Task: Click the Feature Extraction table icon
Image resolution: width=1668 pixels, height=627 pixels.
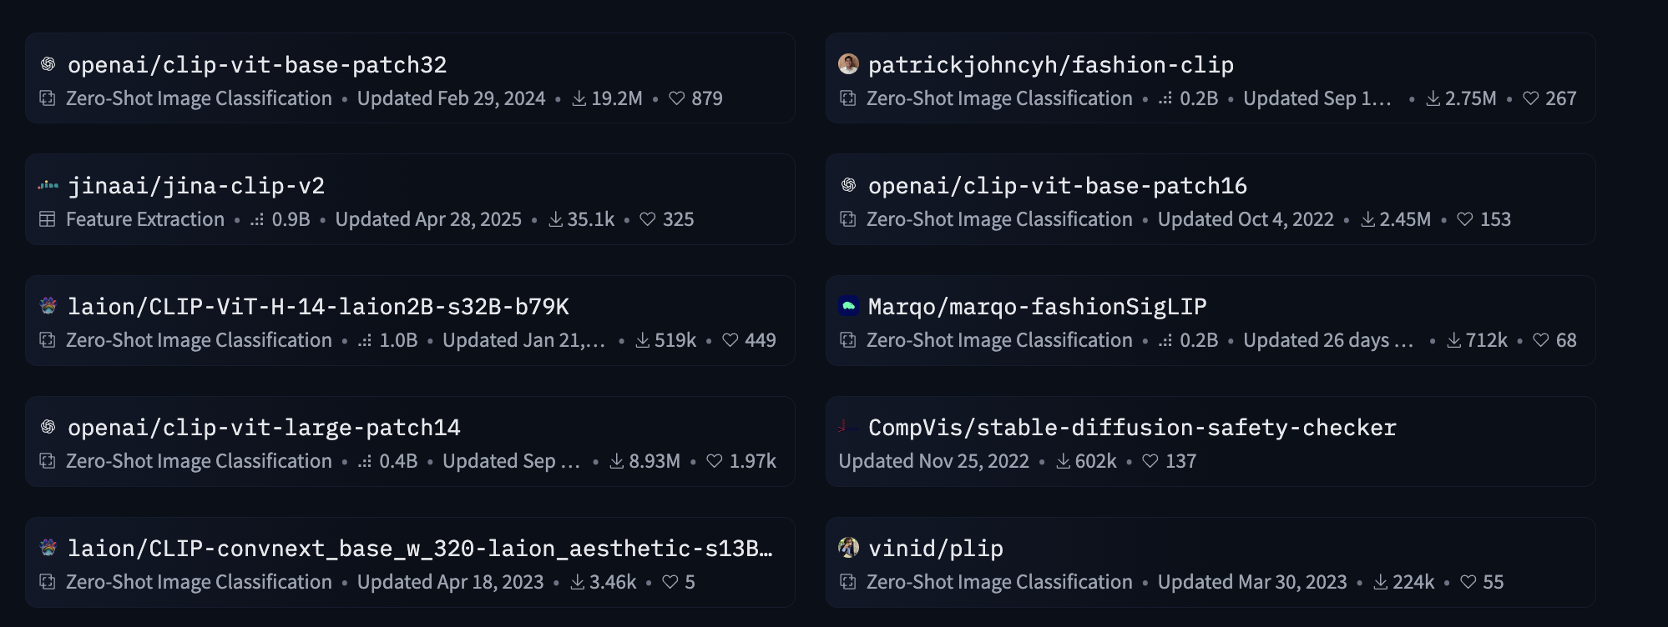Action: click(x=48, y=219)
